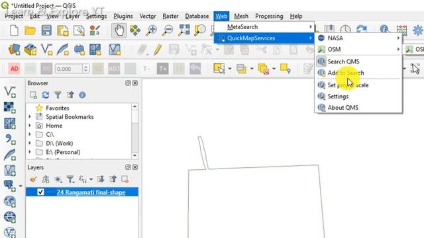The width and height of the screenshot is (424, 238).
Task: Select the 24 Rangamati final-shape layer name
Action: pyautogui.click(x=91, y=192)
